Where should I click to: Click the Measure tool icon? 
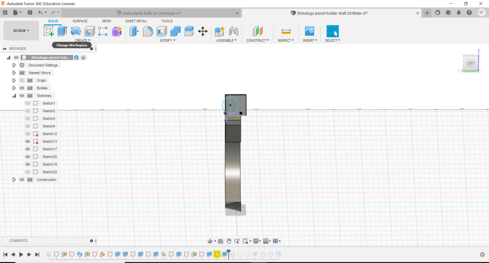tap(286, 31)
